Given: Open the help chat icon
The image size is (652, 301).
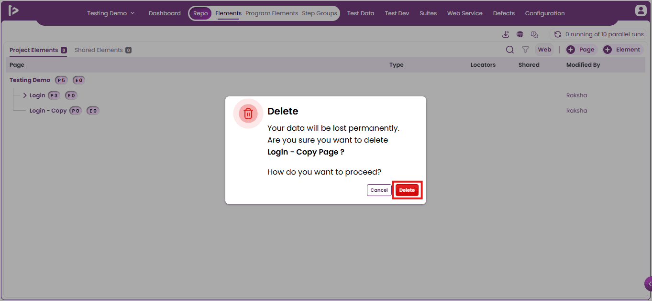Looking at the screenshot, I should tap(534, 34).
